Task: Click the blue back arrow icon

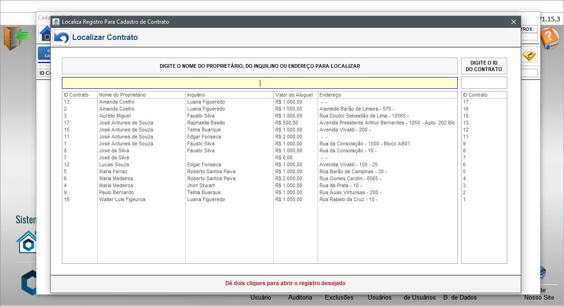Action: click(x=61, y=38)
